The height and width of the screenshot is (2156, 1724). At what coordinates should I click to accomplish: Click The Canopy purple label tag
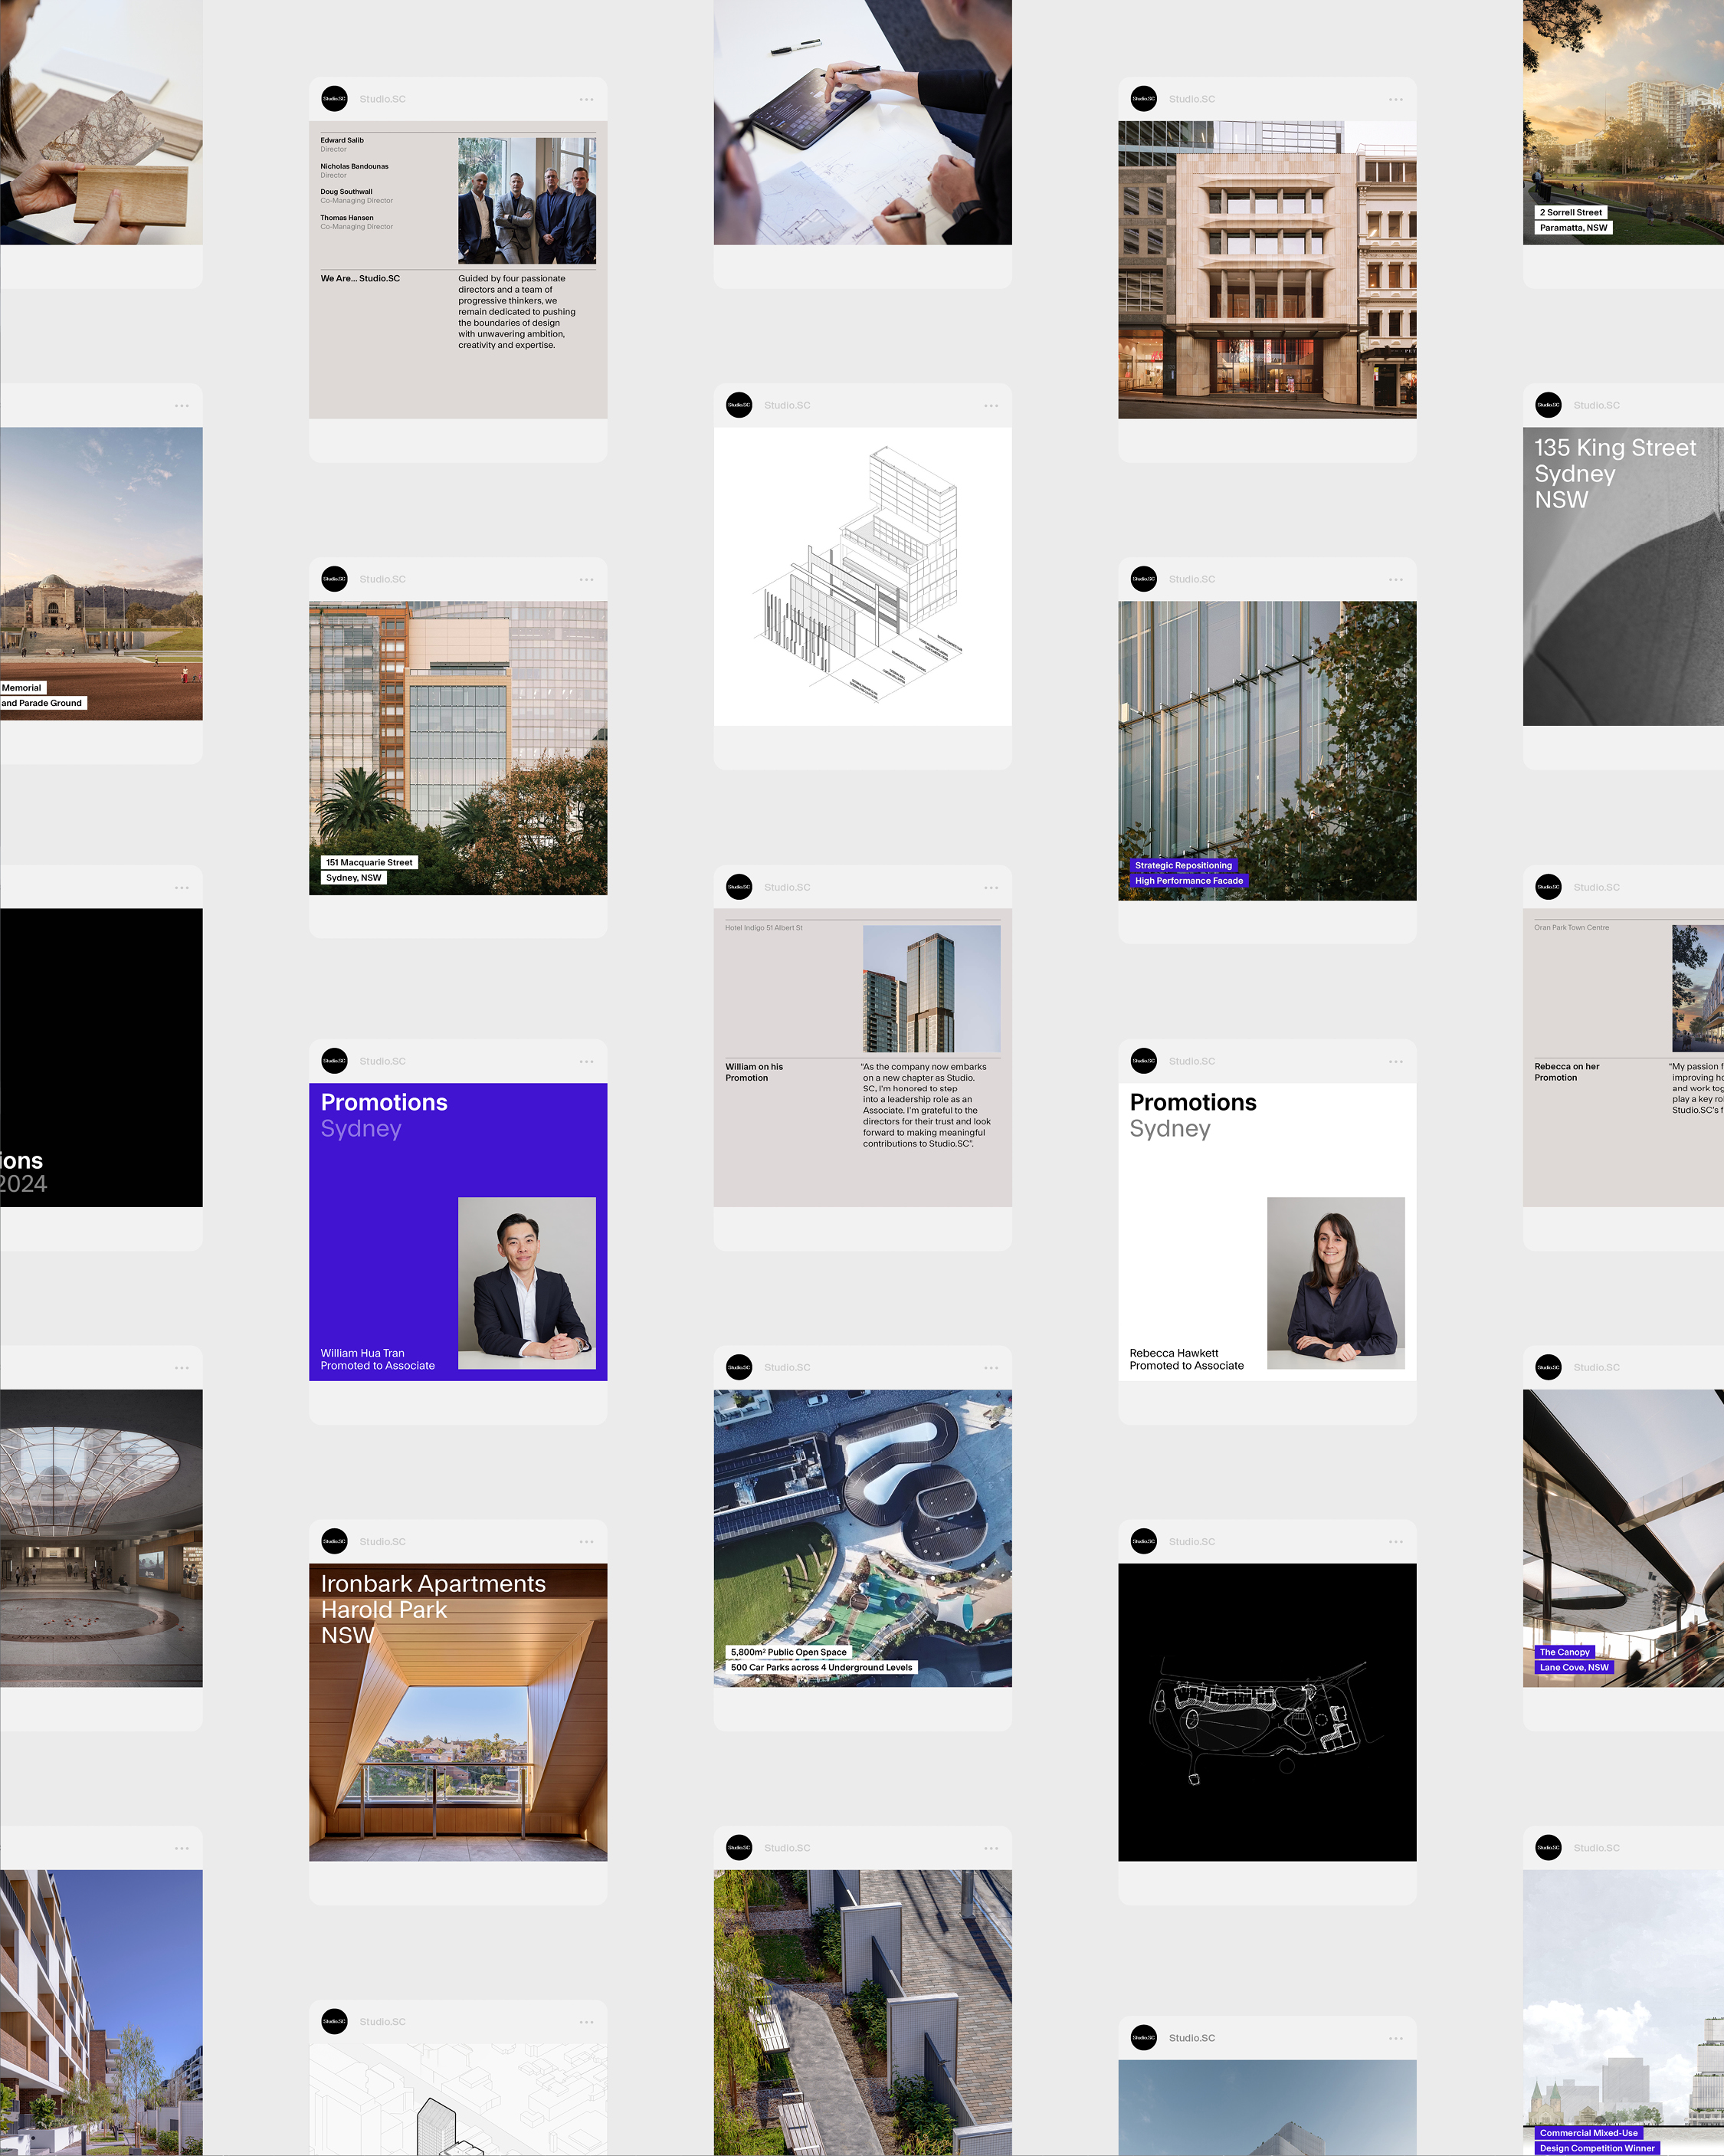1564,1652
